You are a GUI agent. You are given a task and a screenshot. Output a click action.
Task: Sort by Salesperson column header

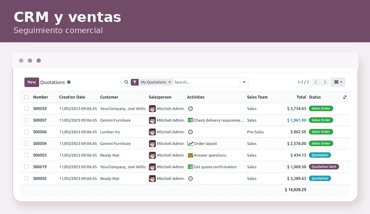(x=160, y=97)
